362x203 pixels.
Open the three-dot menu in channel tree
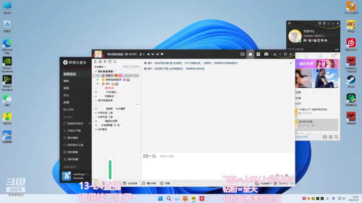click(138, 104)
